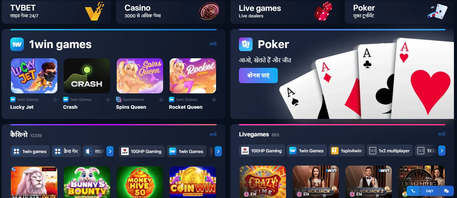
Task: Click the 24/7 support button
Action: pyautogui.click(x=430, y=191)
